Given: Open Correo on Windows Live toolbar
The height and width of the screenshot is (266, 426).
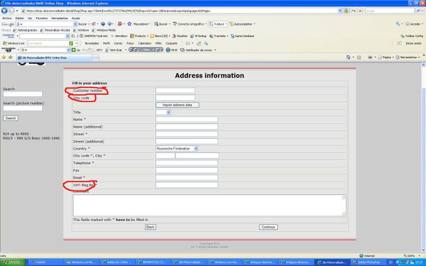Looking at the screenshot, I should (x=118, y=43).
